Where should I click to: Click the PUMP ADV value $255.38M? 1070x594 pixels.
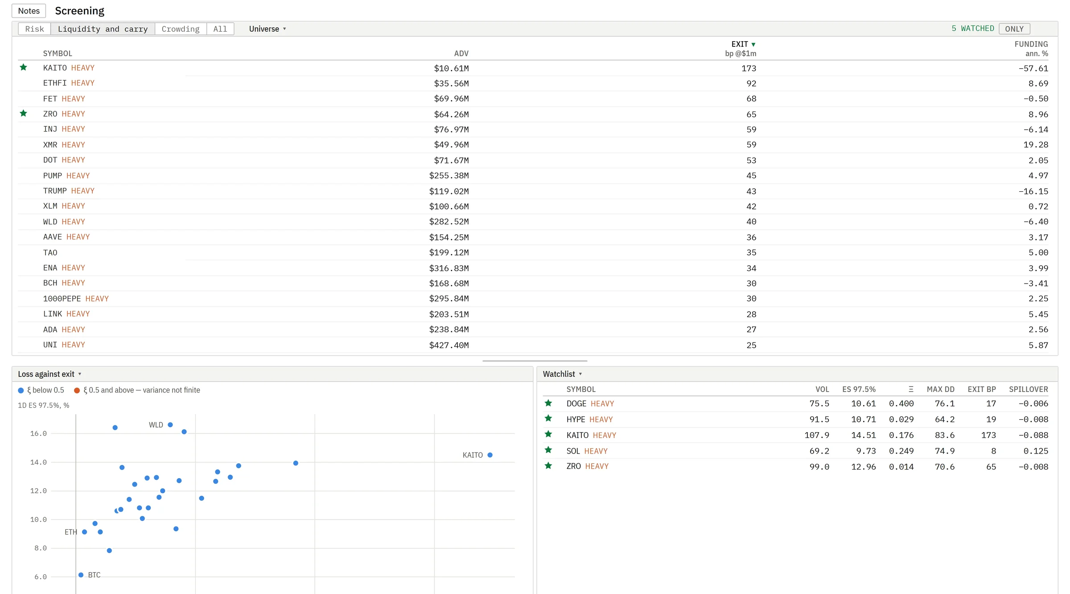tap(449, 176)
